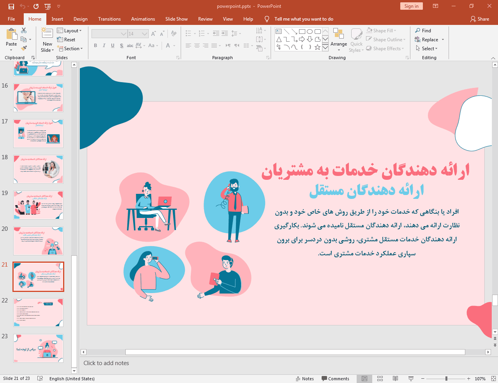Click the Format Painter brush icon
Viewport: 498px width, 383px height.
click(24, 48)
